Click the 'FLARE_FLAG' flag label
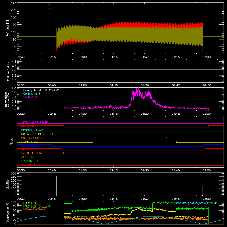The width and height of the screenshot is (227, 227). coord(30,142)
